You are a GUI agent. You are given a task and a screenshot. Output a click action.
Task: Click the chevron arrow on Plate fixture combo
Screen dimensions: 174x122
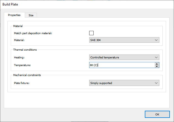coord(156,83)
